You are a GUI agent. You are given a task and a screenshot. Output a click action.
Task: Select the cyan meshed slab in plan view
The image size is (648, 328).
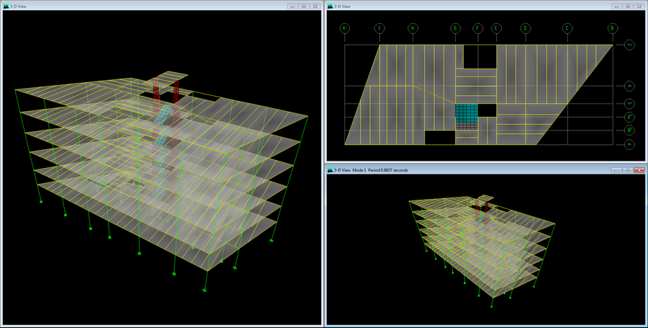(x=465, y=112)
